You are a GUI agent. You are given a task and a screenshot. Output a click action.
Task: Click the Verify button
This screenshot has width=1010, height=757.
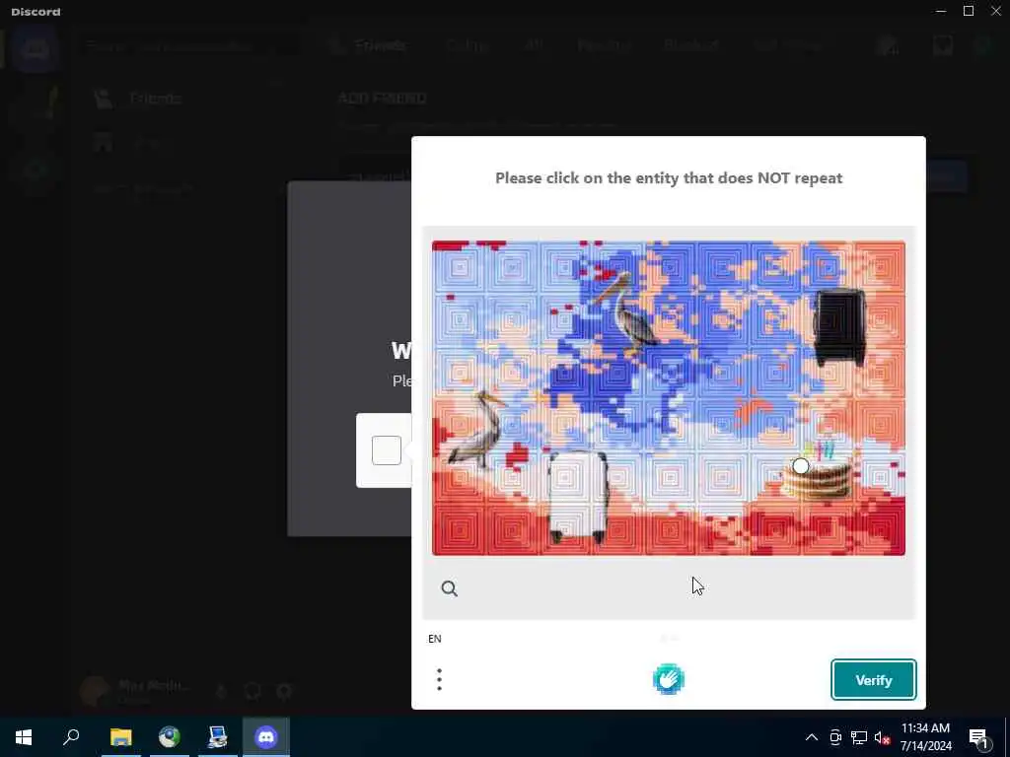click(874, 680)
